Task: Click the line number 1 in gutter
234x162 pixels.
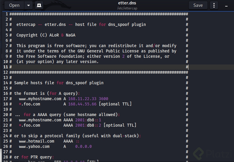Action: point(7,14)
